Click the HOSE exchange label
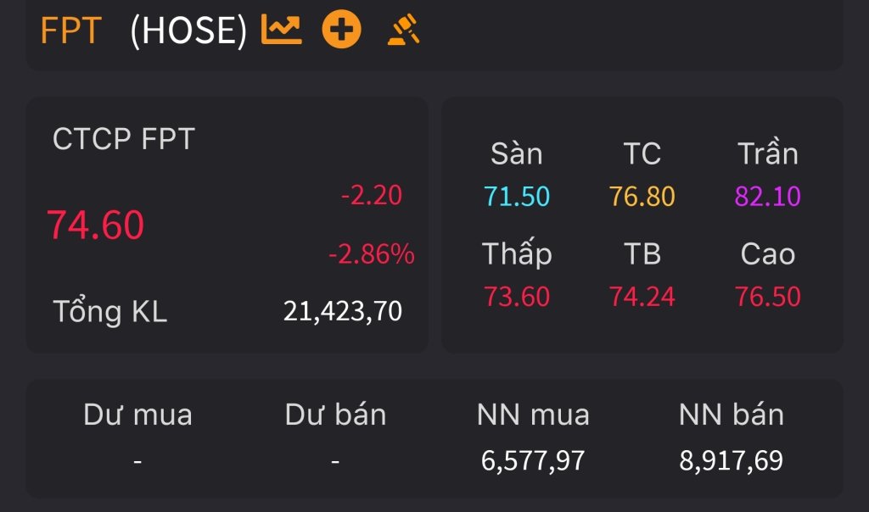The image size is (869, 512). point(188,30)
